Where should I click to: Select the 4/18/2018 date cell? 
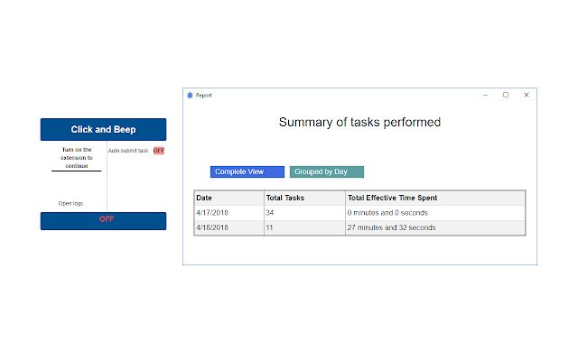(x=228, y=227)
